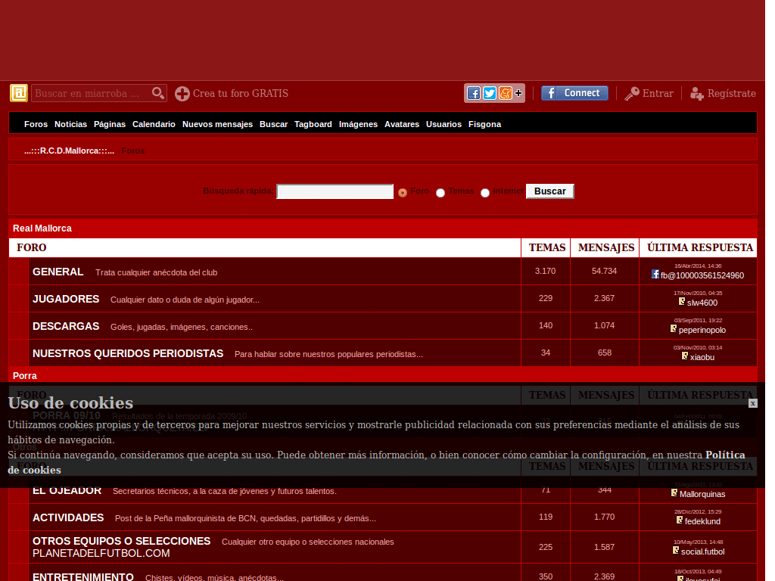Open the DESCARGAS forum
The width and height of the screenshot is (775, 581).
pyautogui.click(x=66, y=326)
